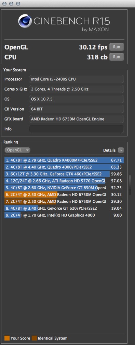
Task: Click the Cinebench sphere logo icon
Action: (25, 22)
